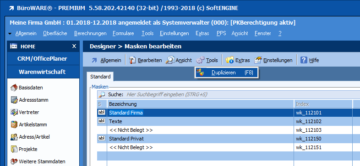This screenshot has height=166, width=360.
Task: Sort by the Bezeichnung column header
Action: pyautogui.click(x=201, y=104)
